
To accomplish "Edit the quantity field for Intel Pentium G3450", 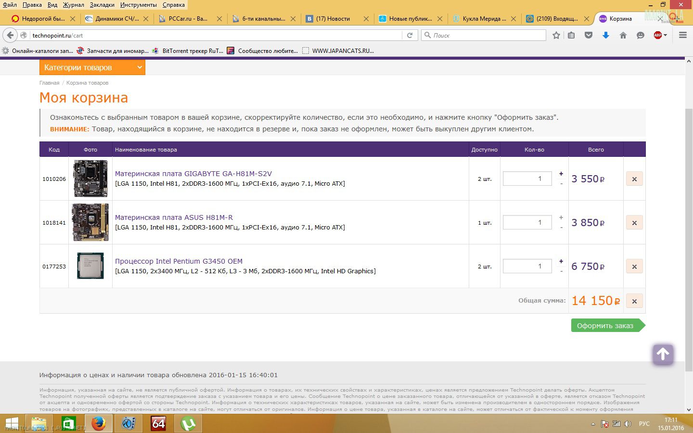I will (527, 266).
